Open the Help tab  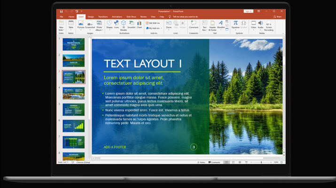click(x=162, y=17)
